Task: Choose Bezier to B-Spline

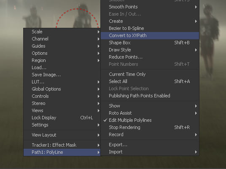Action: click(150, 28)
